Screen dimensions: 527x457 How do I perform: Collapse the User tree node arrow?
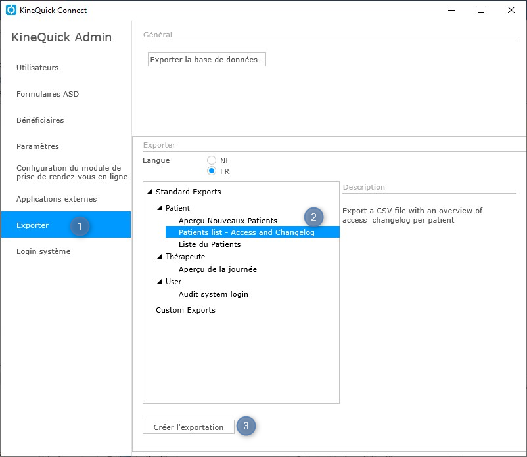160,282
